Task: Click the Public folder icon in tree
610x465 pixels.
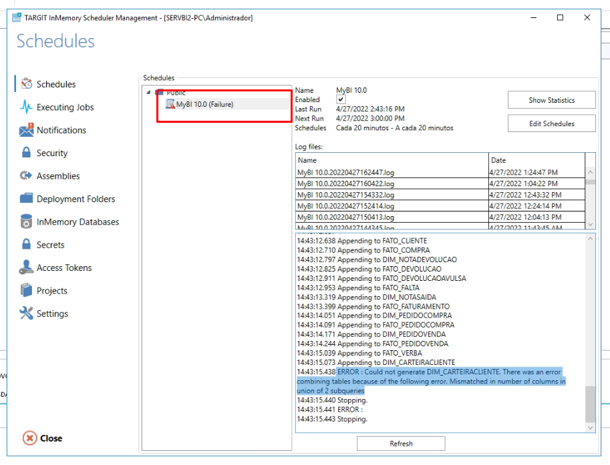Action: click(x=159, y=93)
